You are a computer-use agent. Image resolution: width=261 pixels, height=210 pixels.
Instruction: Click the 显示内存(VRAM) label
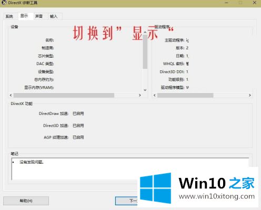point(39,88)
